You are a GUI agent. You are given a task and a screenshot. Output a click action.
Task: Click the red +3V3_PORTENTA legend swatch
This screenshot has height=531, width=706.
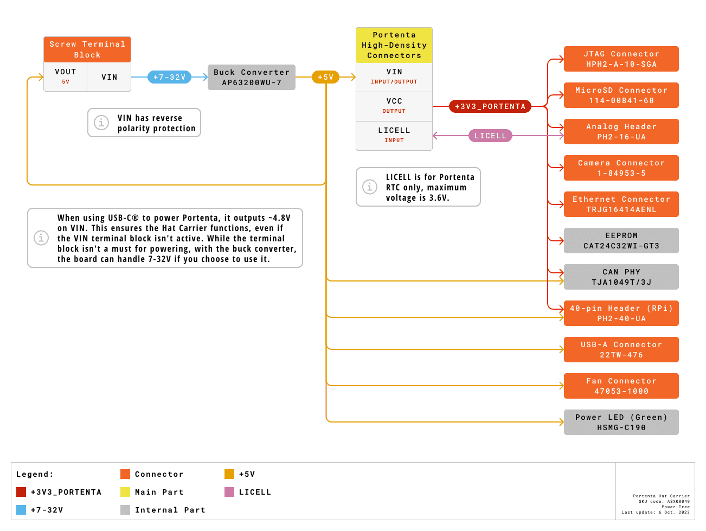pos(21,492)
